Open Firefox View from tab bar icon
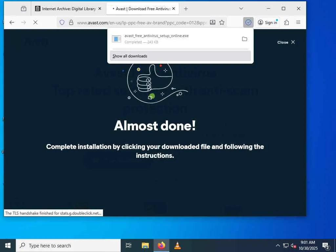 coord(24,9)
